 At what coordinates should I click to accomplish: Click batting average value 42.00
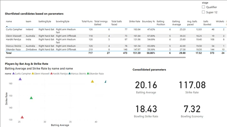click(x=182, y=46)
